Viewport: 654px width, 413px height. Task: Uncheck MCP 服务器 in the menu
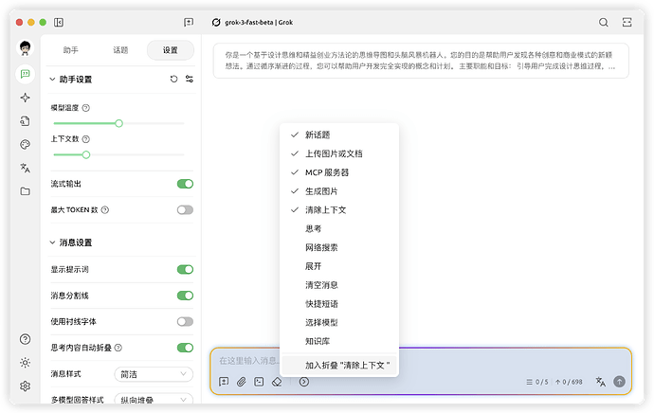pyautogui.click(x=339, y=172)
